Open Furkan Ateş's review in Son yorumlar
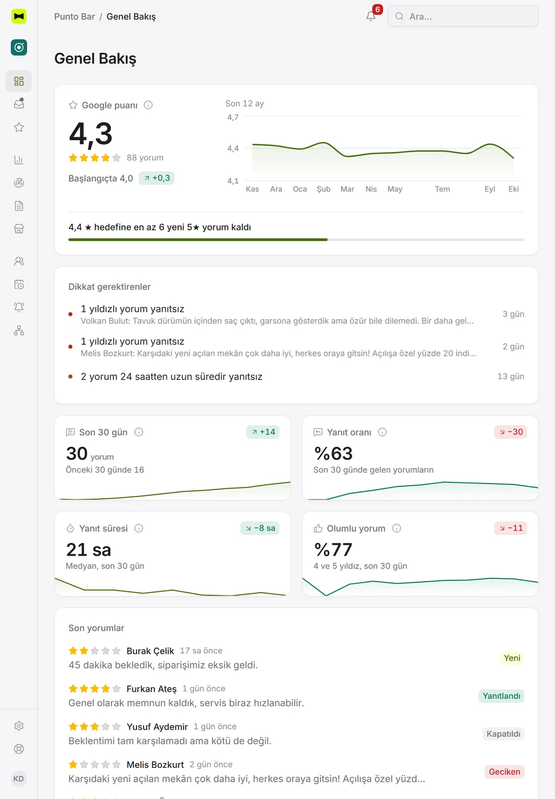The height and width of the screenshot is (799, 555). (x=296, y=696)
